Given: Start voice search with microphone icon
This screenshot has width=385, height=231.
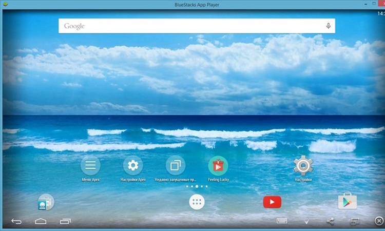Looking at the screenshot, I should pyautogui.click(x=328, y=26).
